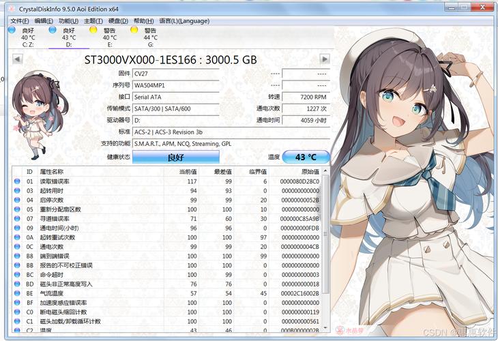498x341 pixels.
Task: Click raw value 000000C85A9B
Action: point(299,219)
